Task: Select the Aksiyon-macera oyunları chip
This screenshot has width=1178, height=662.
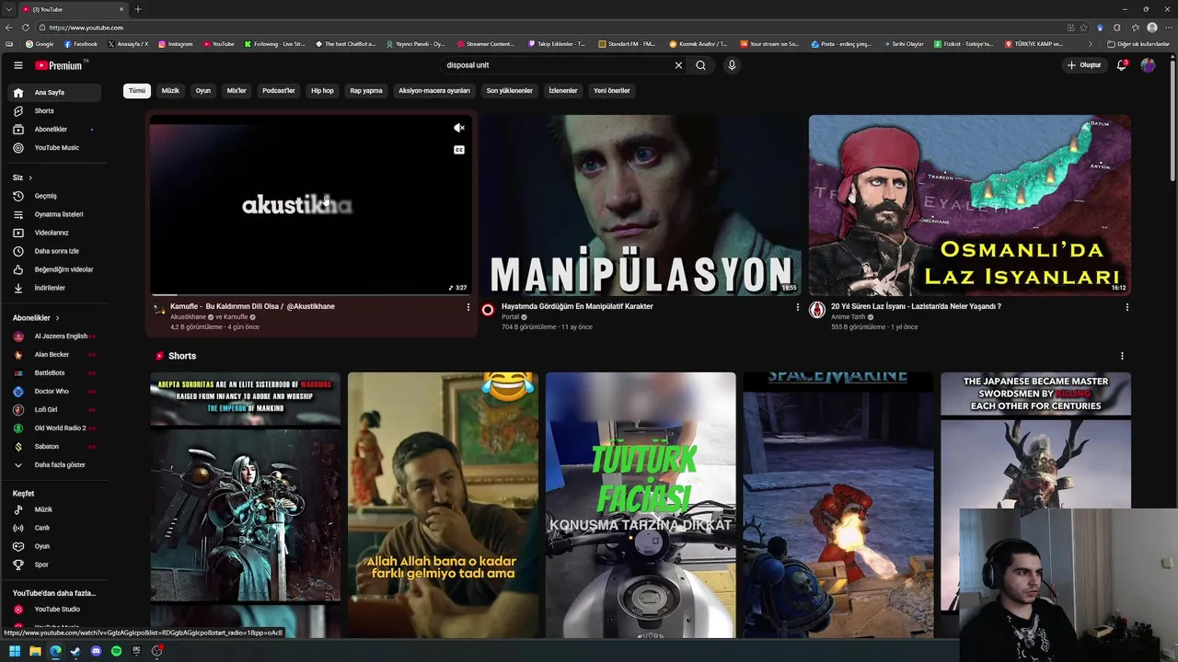Action: (434, 91)
